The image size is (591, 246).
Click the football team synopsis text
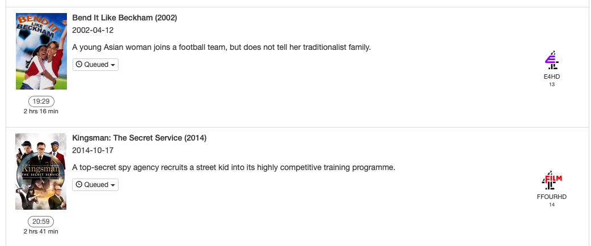(x=221, y=47)
